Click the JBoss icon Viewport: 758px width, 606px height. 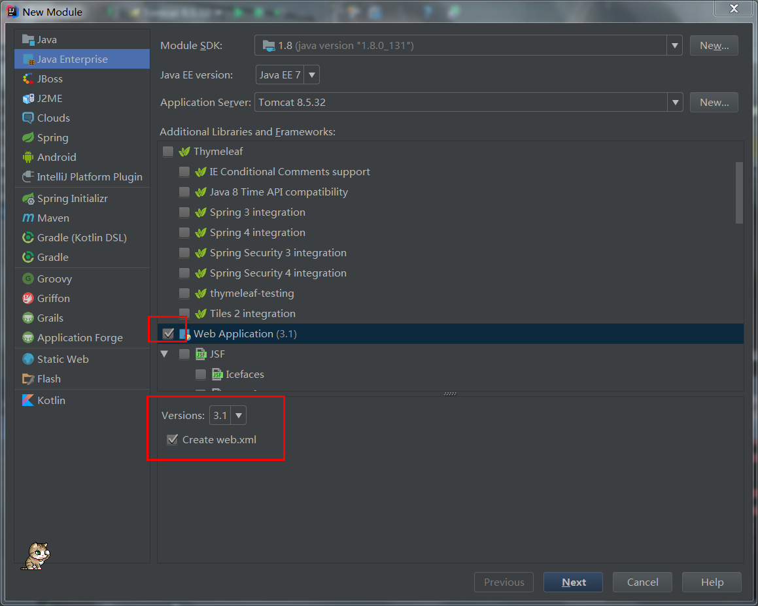pyautogui.click(x=28, y=78)
